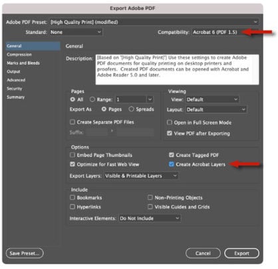
Task: Choose the Range radio button
Action: [92, 99]
